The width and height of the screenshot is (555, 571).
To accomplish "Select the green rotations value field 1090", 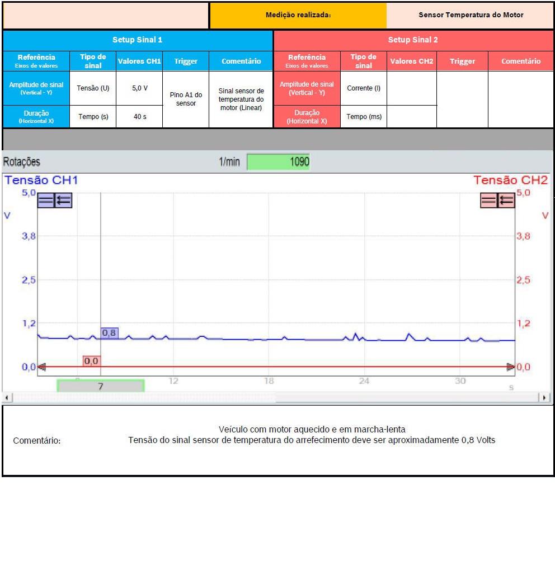I will [278, 162].
